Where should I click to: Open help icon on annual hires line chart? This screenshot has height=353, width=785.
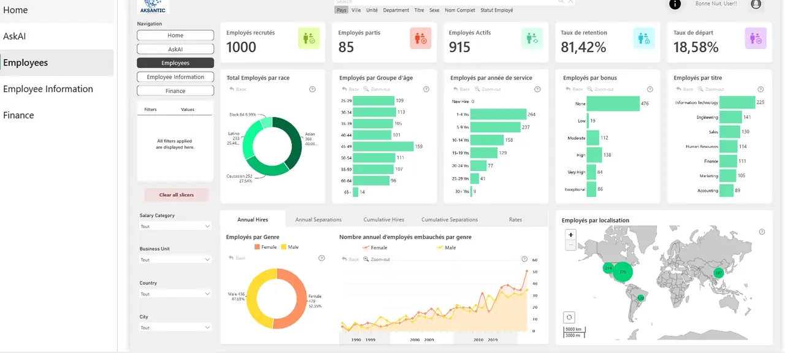(525, 259)
